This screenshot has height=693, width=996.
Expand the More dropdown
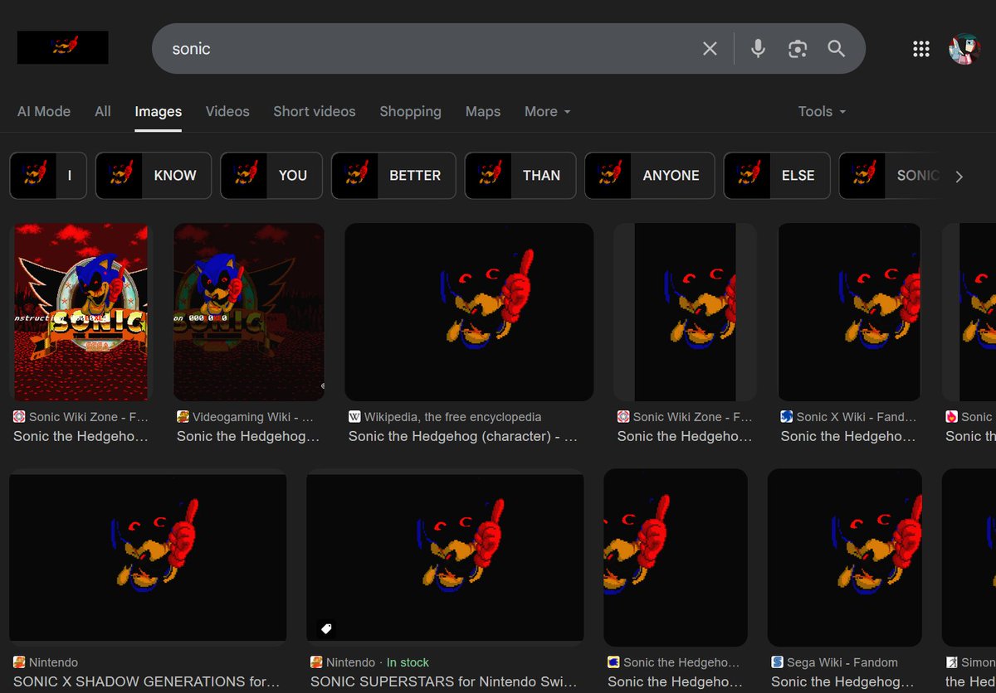coord(547,111)
